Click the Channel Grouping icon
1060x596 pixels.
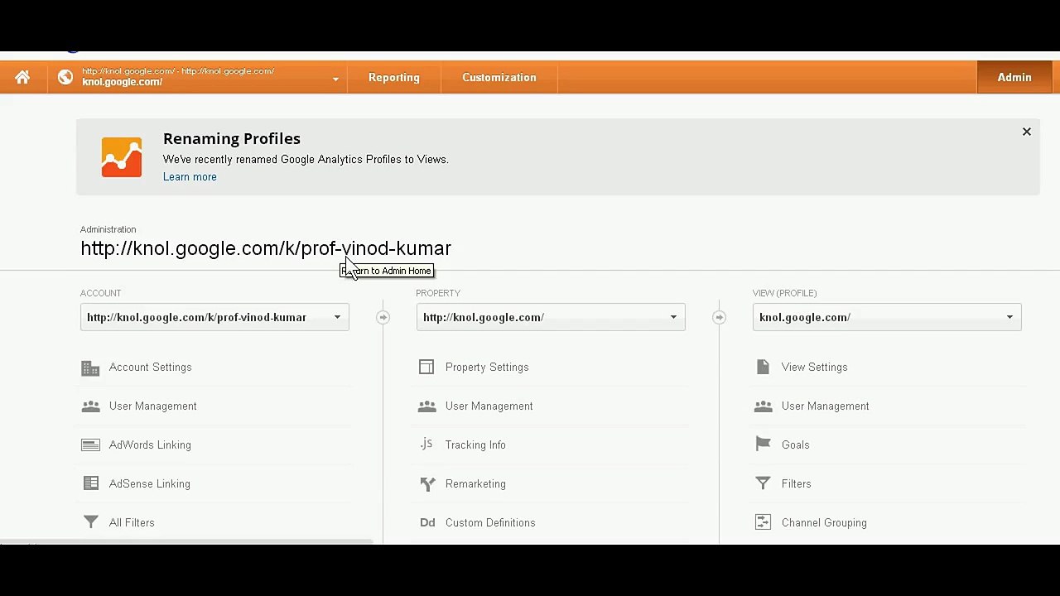[763, 522]
